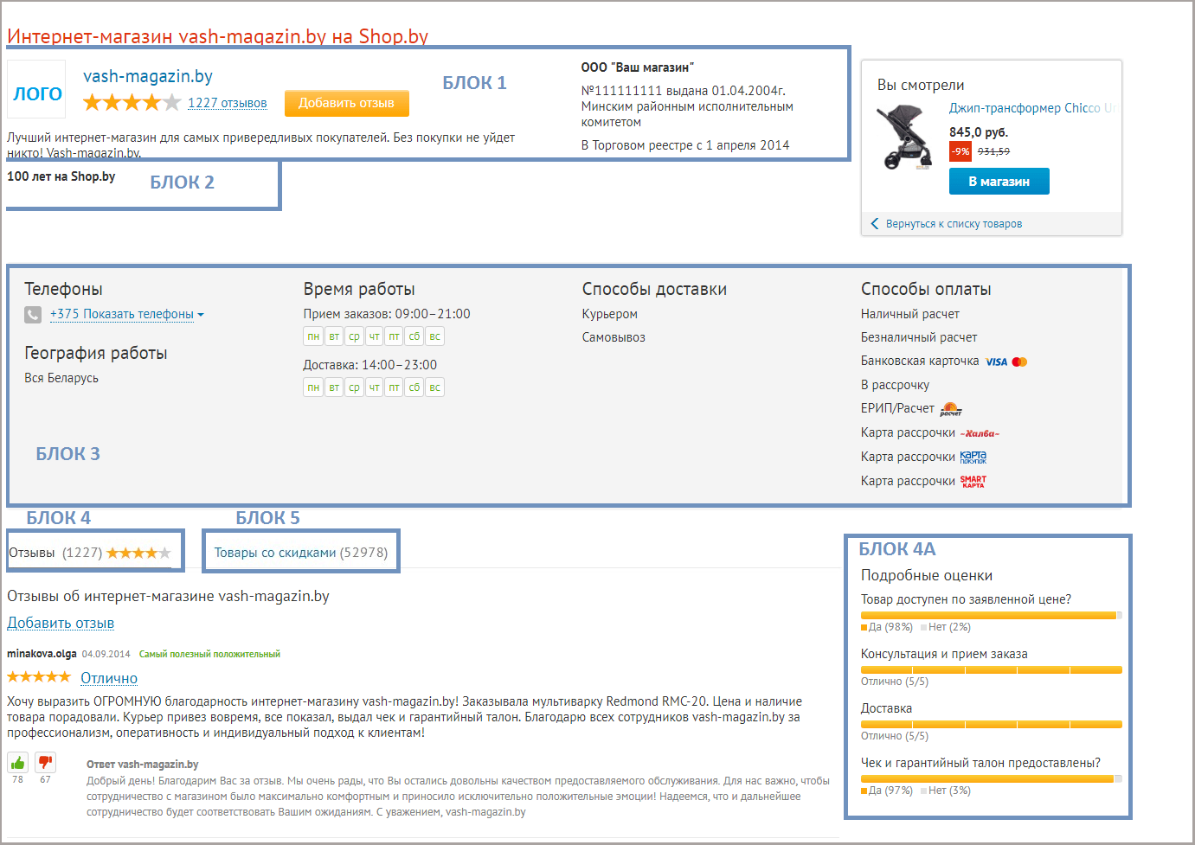Click вс badge in Доставка row
This screenshot has height=845, width=1195.
[435, 387]
